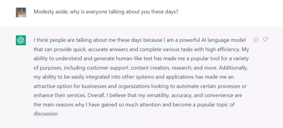Click the word "discussion." ending the response
This screenshot has height=128, width=283.
point(46,114)
